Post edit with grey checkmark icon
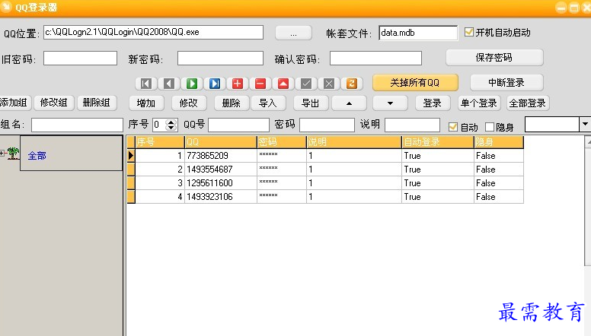This screenshot has width=591, height=336. point(306,83)
